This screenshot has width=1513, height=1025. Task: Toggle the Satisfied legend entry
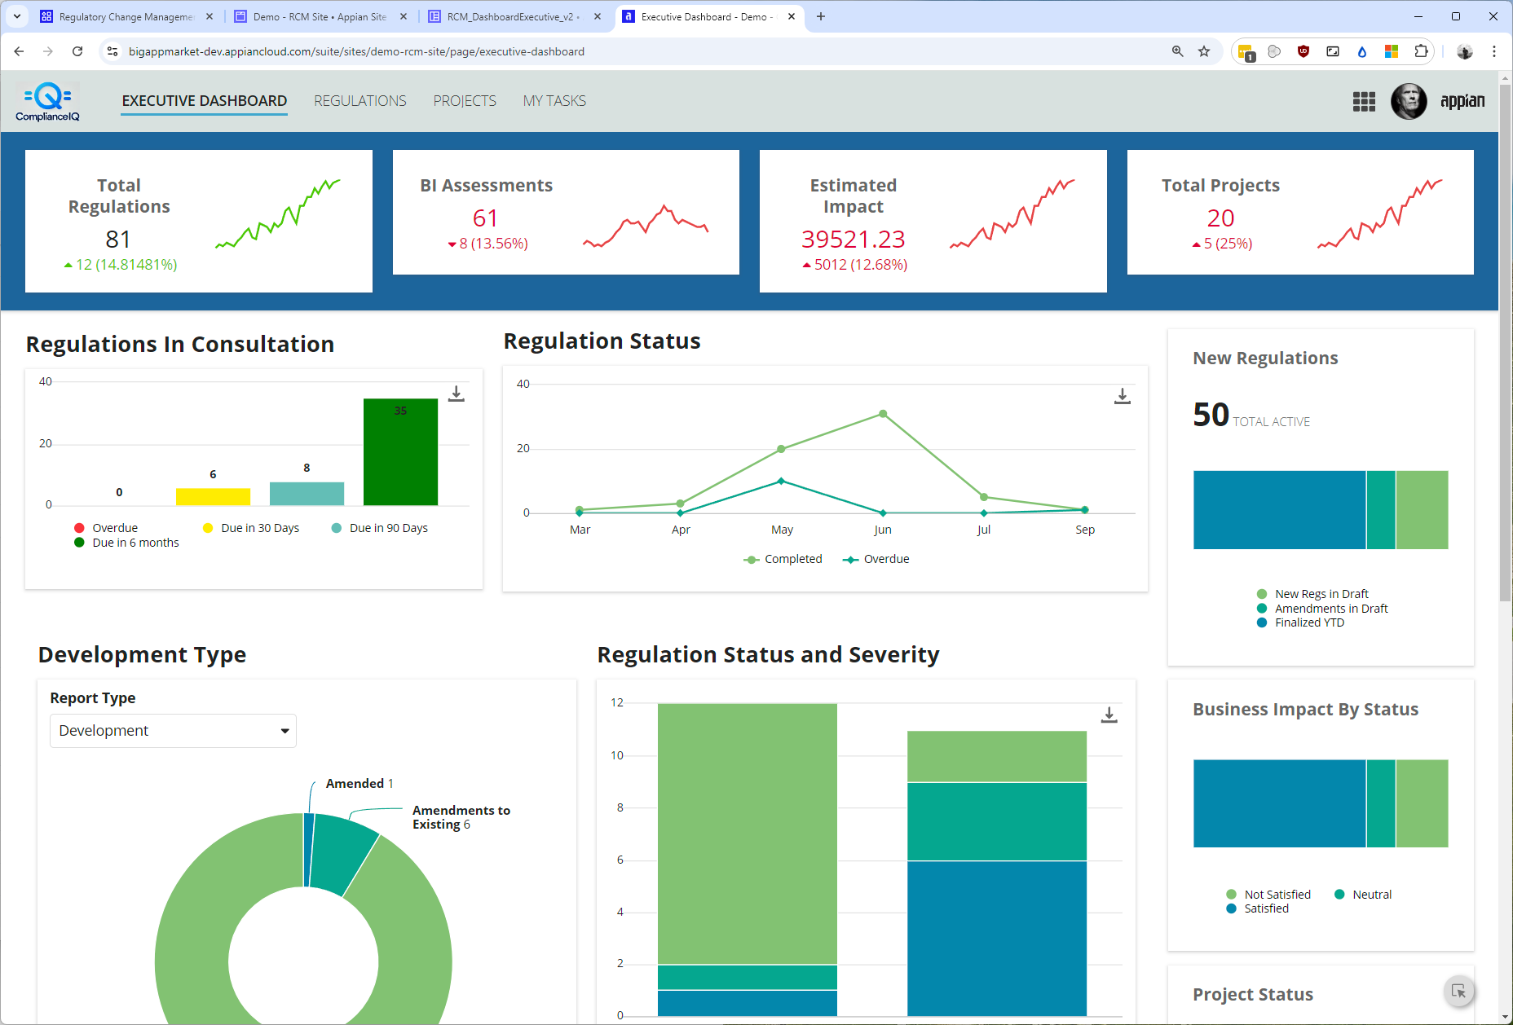1258,908
